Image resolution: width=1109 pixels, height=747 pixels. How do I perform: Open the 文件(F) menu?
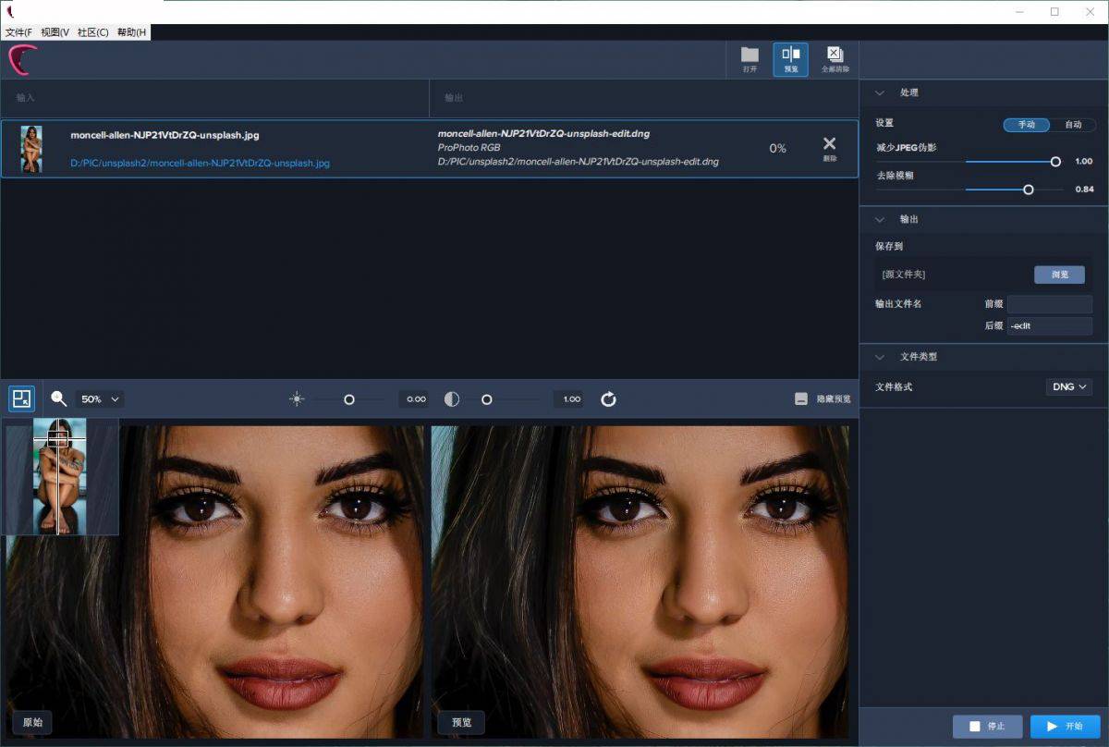tap(18, 32)
